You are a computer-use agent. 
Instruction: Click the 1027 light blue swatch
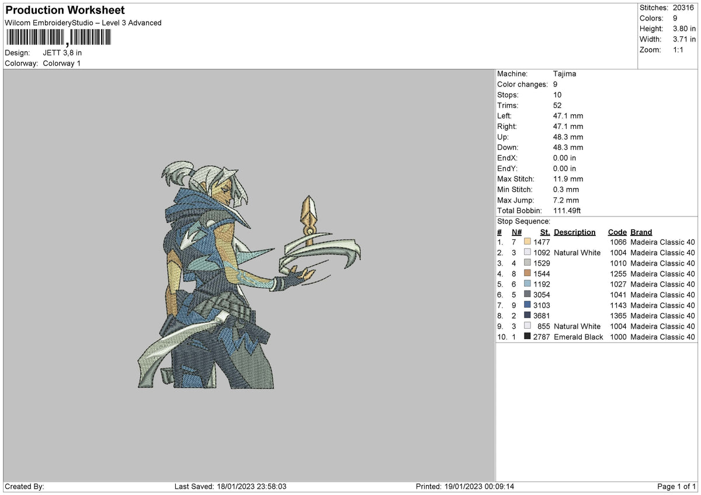click(528, 284)
